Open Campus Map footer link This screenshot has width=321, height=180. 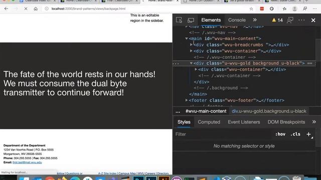[127, 173]
